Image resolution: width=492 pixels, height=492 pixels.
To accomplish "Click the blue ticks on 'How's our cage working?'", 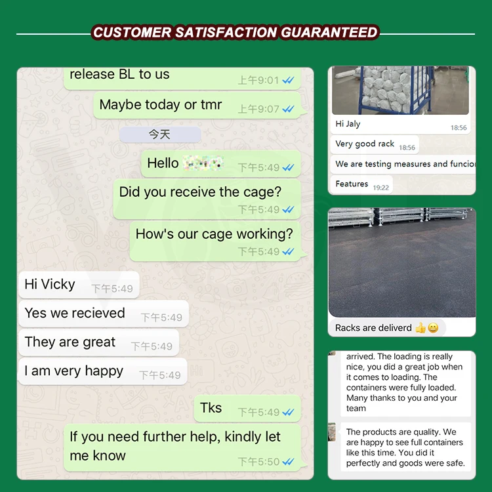I will tap(288, 251).
